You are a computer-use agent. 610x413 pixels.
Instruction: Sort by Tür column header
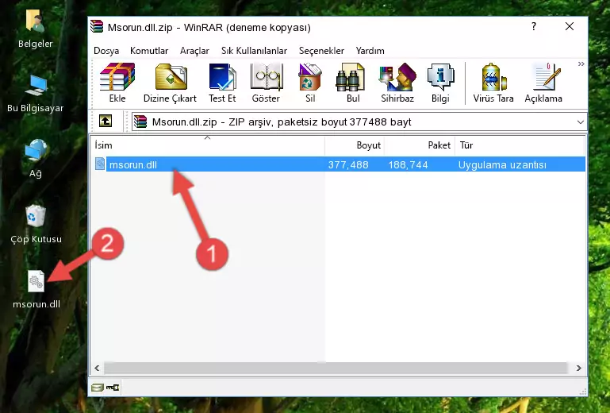point(519,145)
